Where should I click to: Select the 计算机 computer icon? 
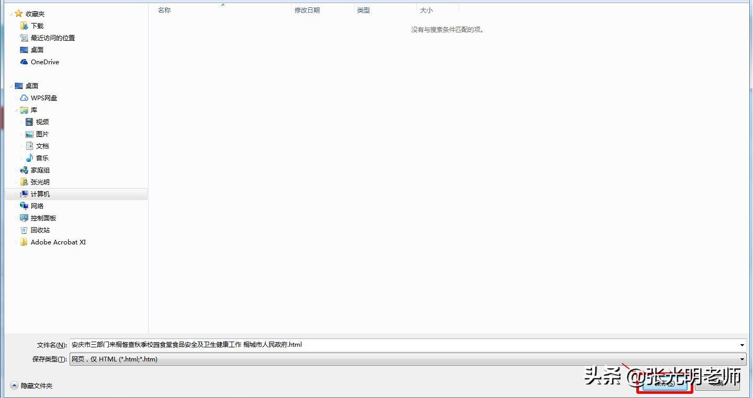point(24,194)
